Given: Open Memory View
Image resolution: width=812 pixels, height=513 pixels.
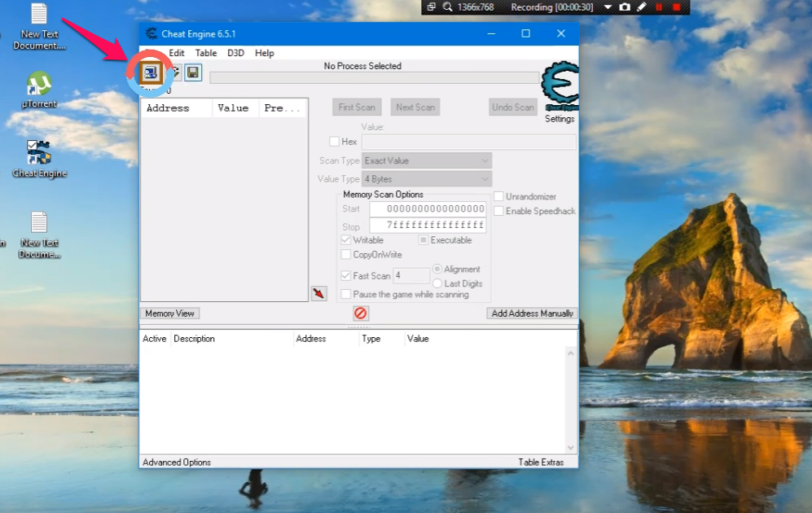Looking at the screenshot, I should [x=170, y=313].
